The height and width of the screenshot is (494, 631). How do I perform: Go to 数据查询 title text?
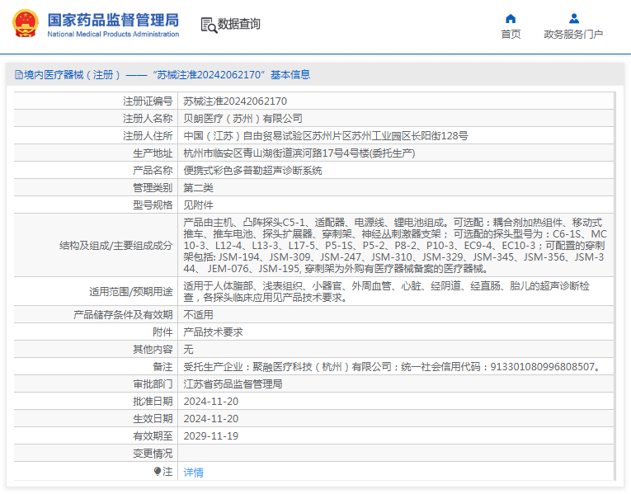239,24
